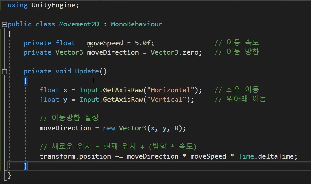Click the '// 위아래 이동' comment
The image size is (311, 184).
pos(240,99)
